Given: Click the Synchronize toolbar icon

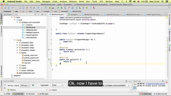Looking at the screenshot, I should (9, 8).
